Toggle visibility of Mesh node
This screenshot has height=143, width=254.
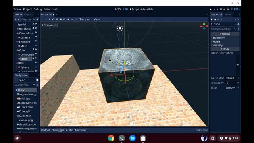[36, 46]
